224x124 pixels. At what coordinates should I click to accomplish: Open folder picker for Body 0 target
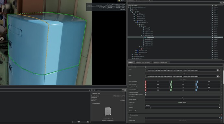(x=218, y=70)
